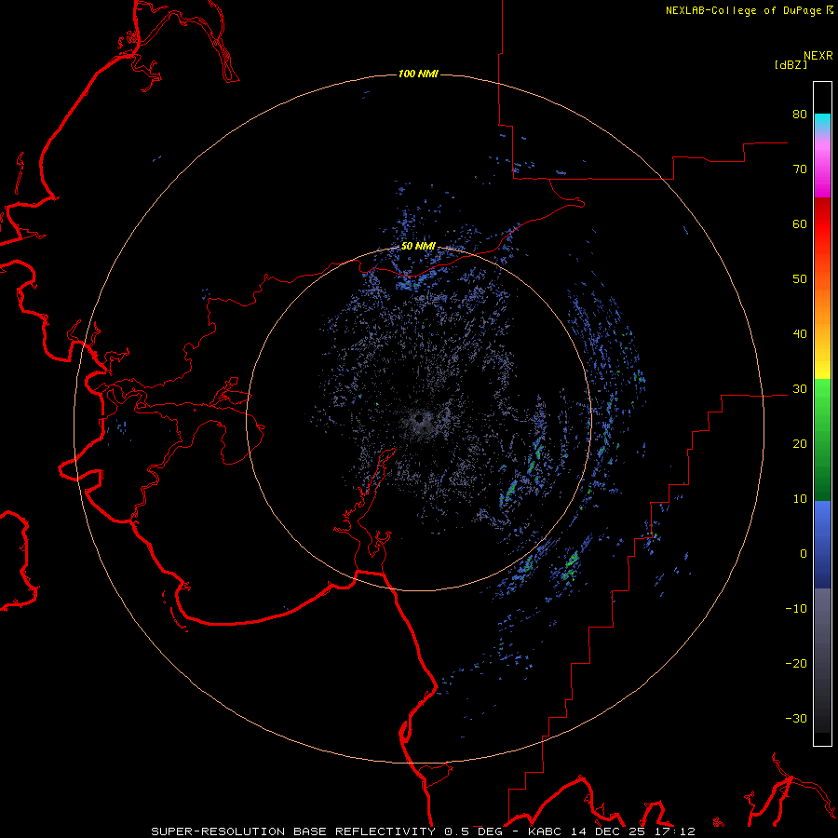Pick the blue band of the colorbar
Image resolution: width=838 pixels, height=838 pixels.
(x=822, y=545)
